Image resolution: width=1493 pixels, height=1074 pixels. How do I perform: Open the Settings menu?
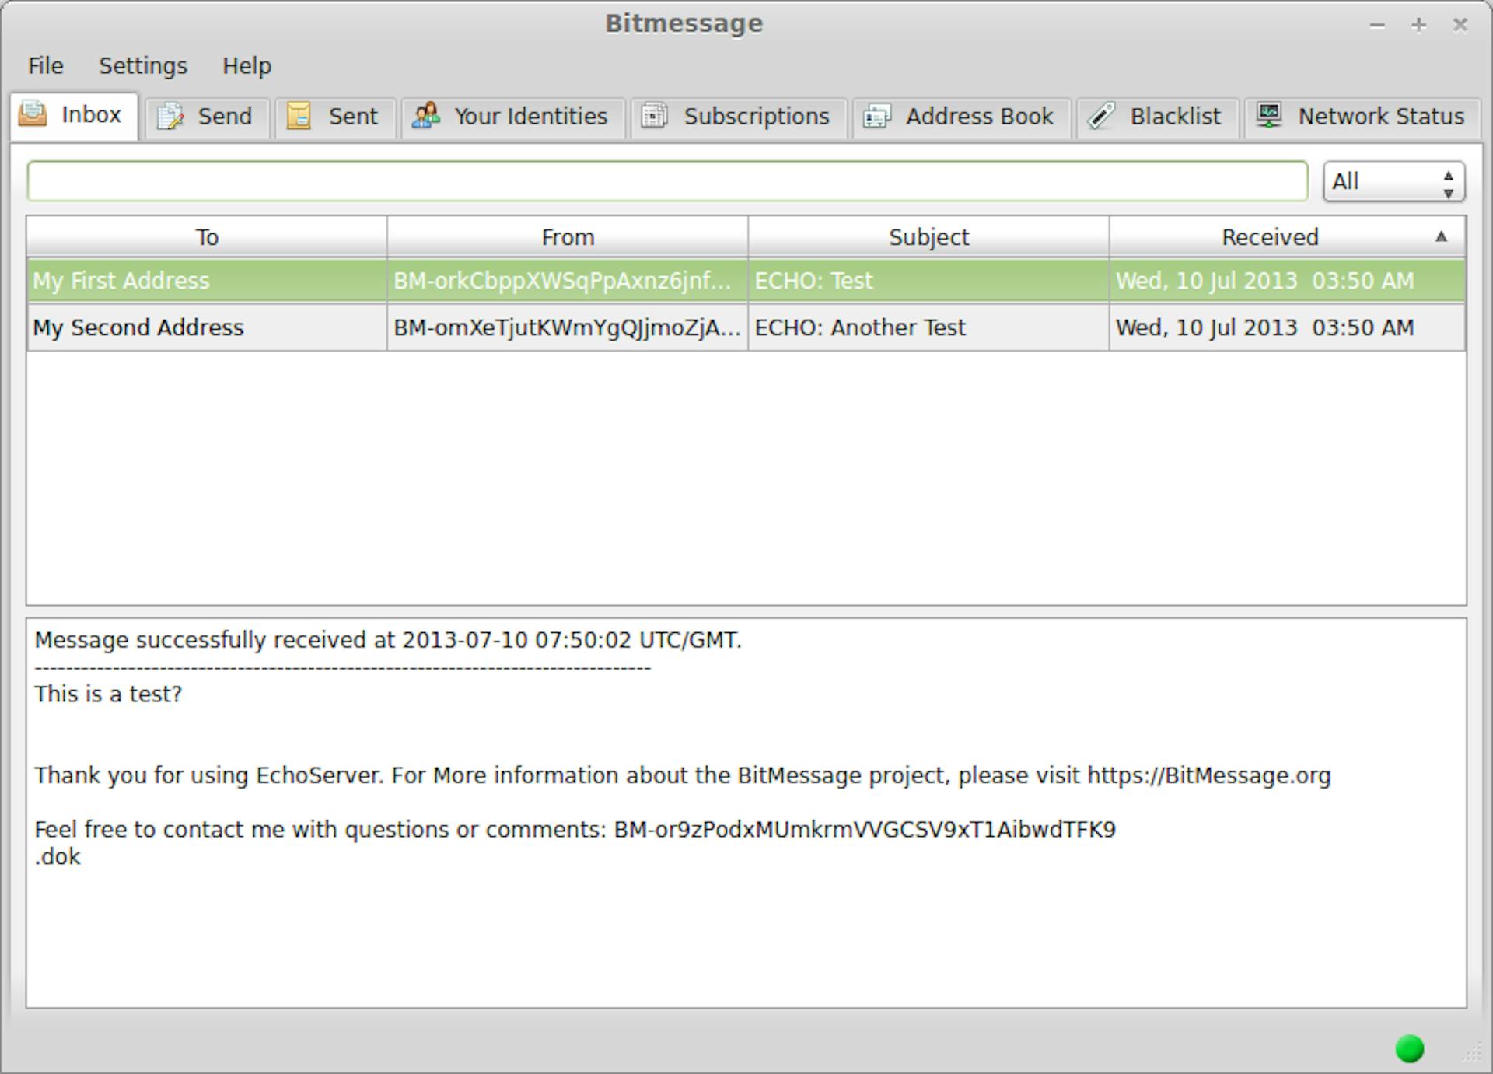pyautogui.click(x=143, y=66)
